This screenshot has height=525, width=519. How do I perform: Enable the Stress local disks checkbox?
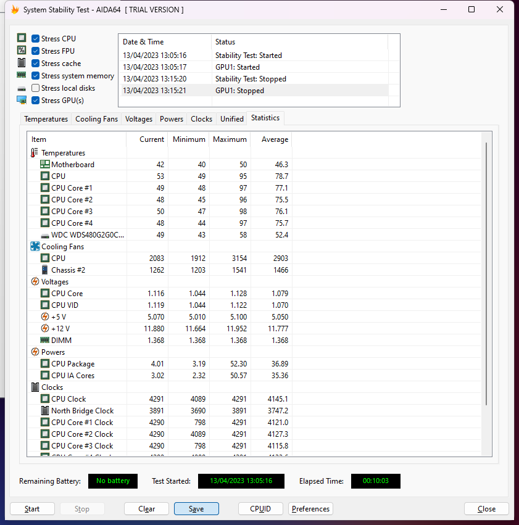[36, 88]
